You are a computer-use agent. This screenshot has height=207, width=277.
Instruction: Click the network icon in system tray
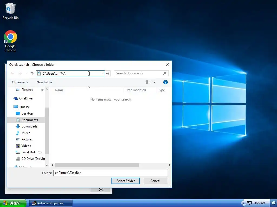pyautogui.click(x=249, y=203)
